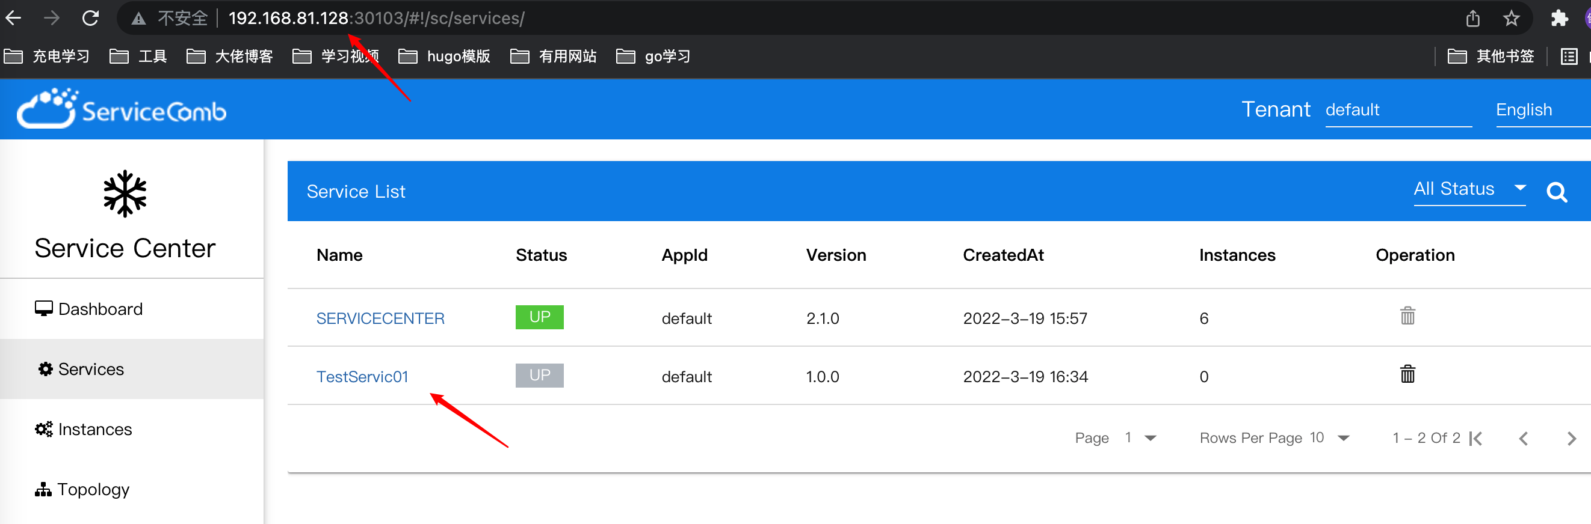Image resolution: width=1591 pixels, height=524 pixels.
Task: Click the AppId column header
Action: point(684,255)
